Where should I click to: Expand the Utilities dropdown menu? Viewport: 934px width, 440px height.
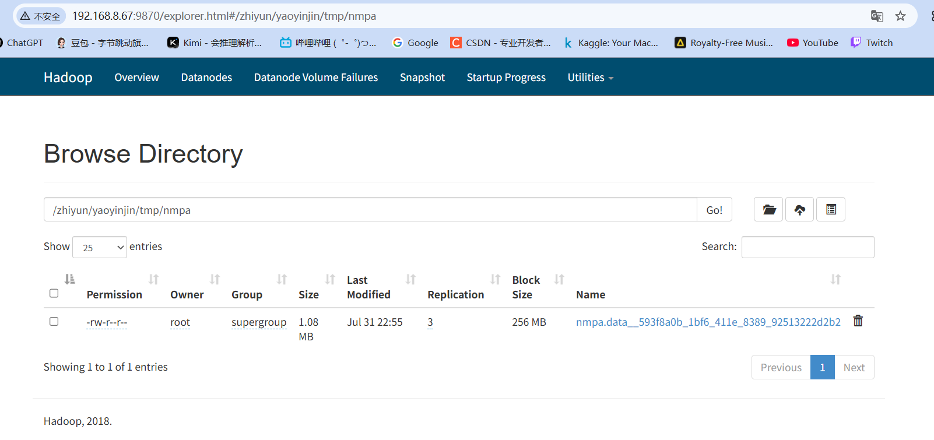coord(590,78)
